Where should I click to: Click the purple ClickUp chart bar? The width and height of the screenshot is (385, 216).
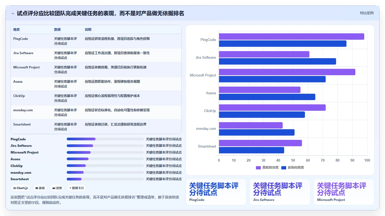(x=272, y=107)
